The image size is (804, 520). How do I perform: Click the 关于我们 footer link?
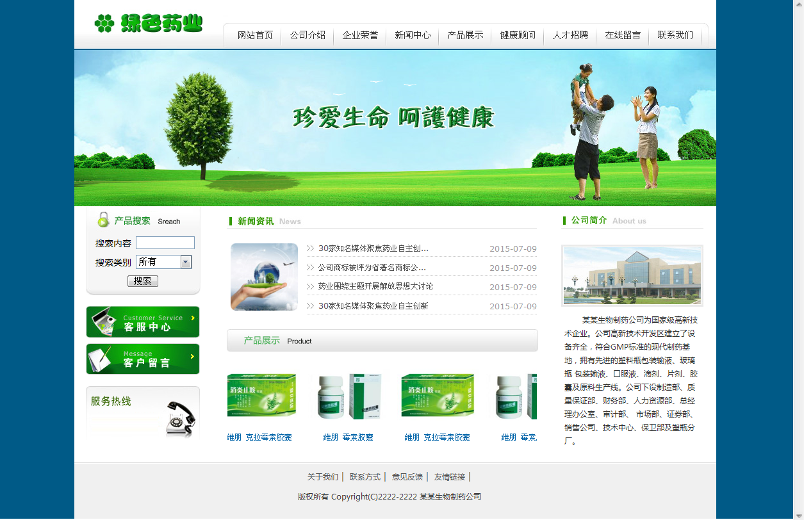click(322, 477)
